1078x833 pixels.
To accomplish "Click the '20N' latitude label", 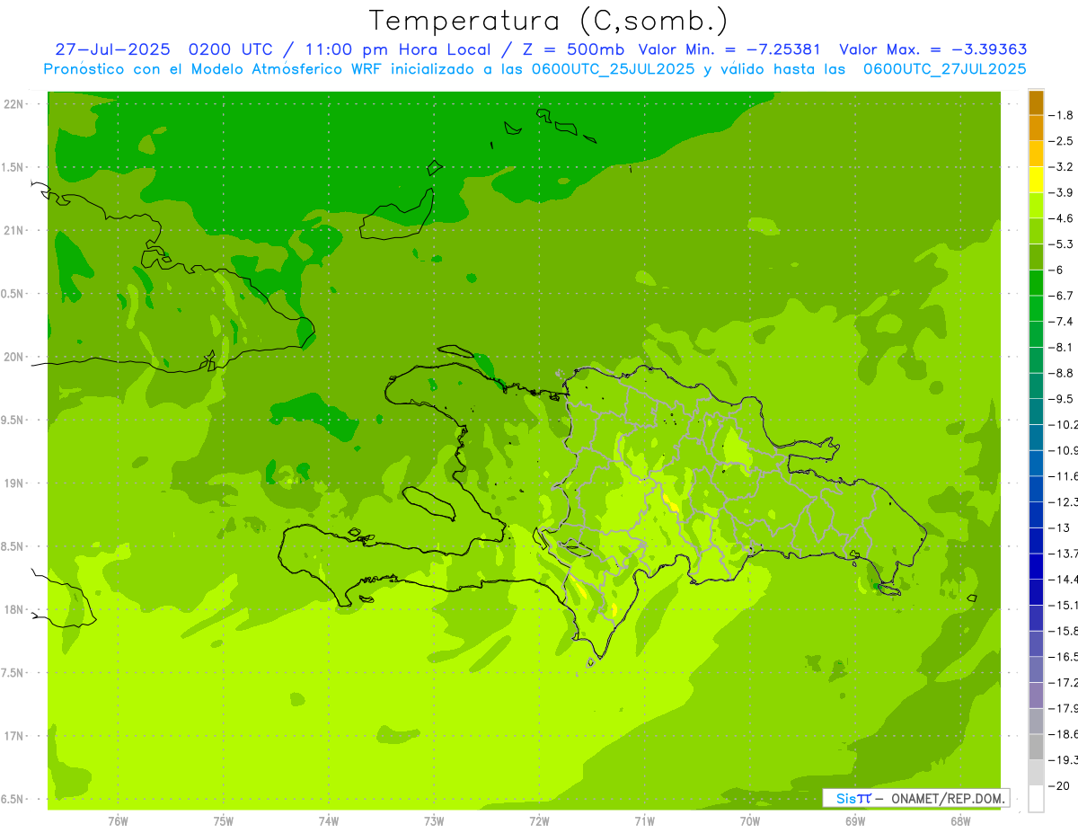I will (x=14, y=357).
